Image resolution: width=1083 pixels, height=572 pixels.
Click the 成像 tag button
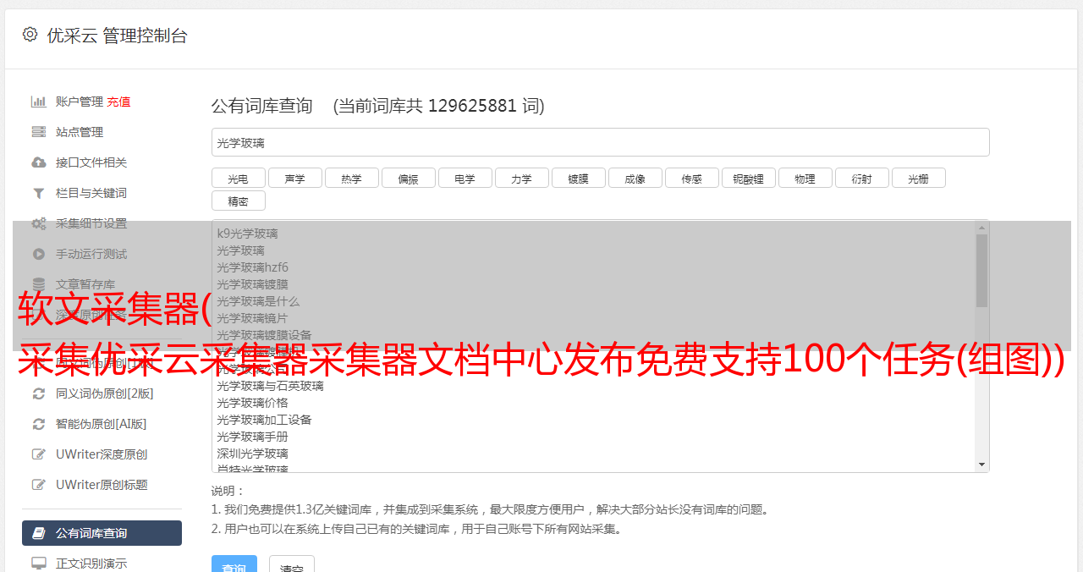(635, 178)
